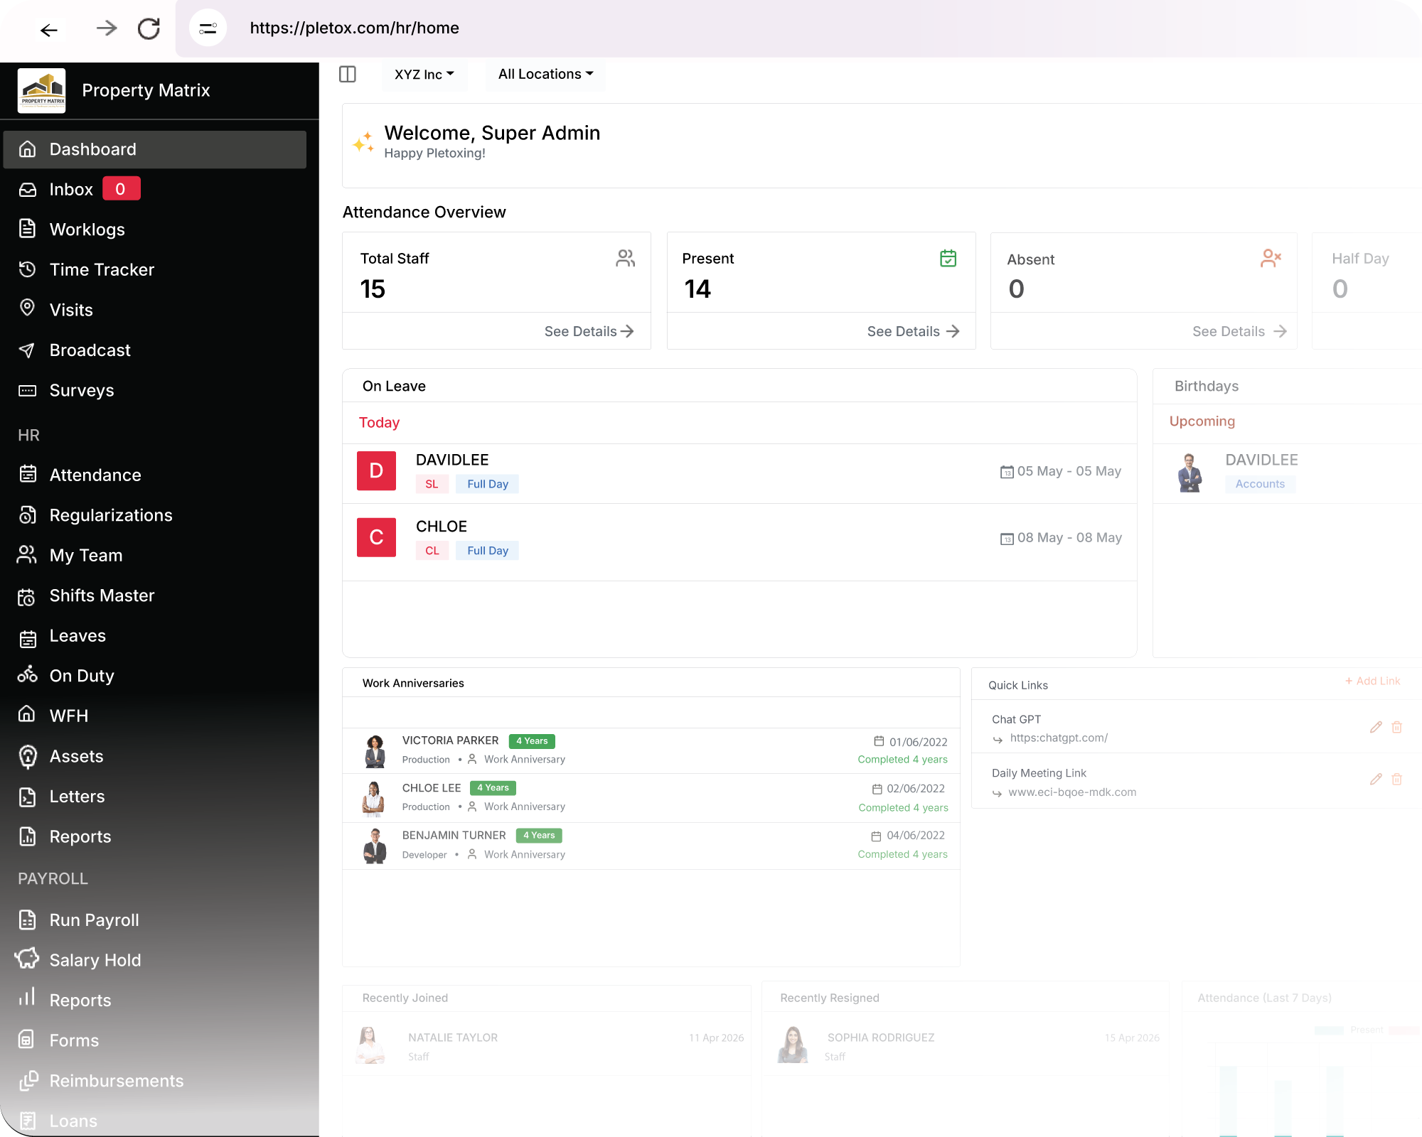Click the HR Reports icon
The width and height of the screenshot is (1422, 1137).
coord(27,836)
